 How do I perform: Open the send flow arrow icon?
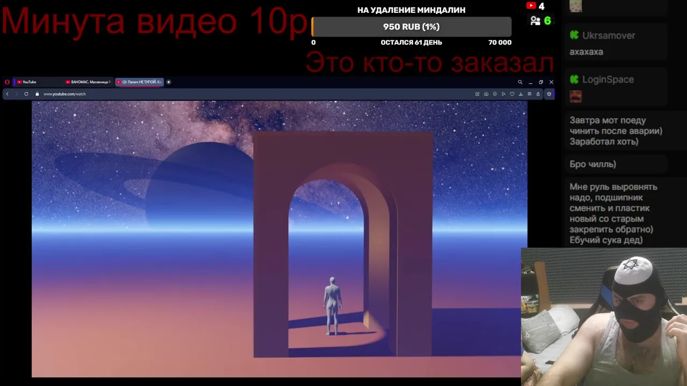(x=503, y=94)
